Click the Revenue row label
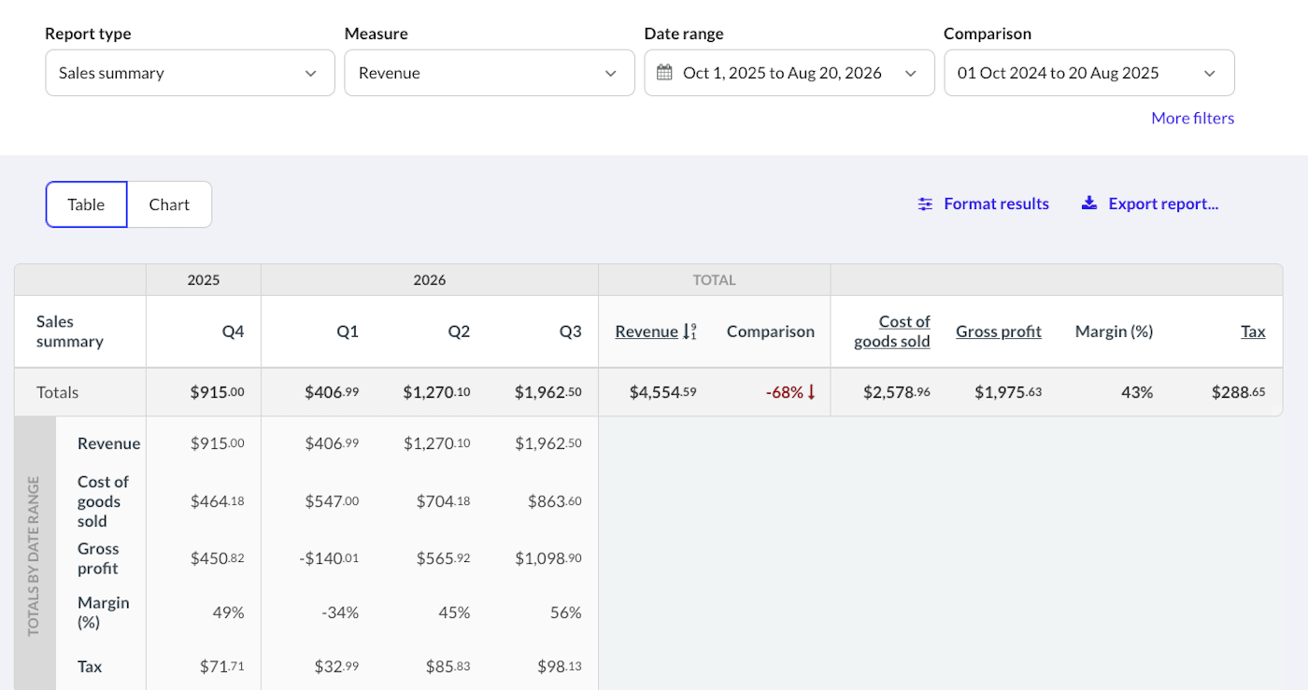This screenshot has width=1308, height=690. 109,444
